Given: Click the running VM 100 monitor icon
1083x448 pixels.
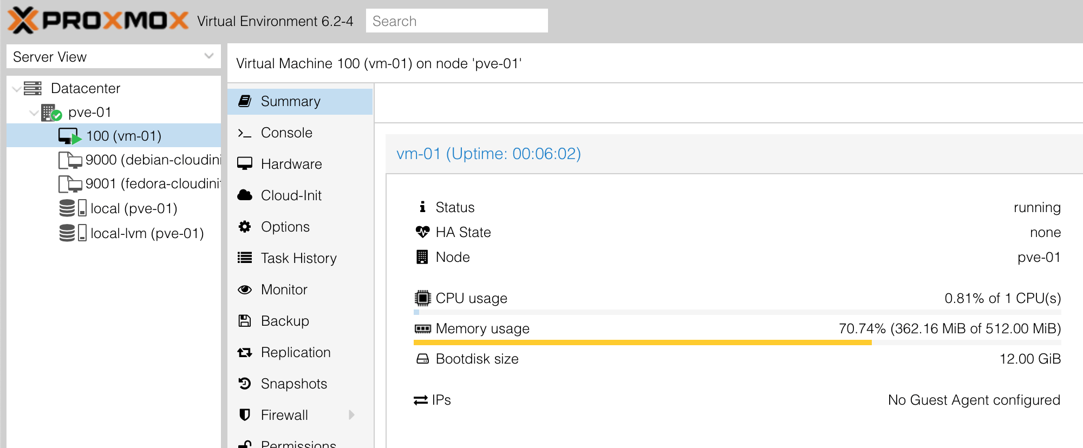Looking at the screenshot, I should (x=70, y=136).
